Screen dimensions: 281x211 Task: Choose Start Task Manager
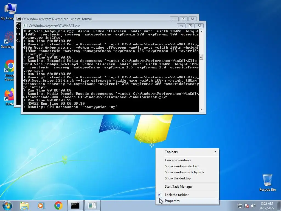tap(187, 187)
